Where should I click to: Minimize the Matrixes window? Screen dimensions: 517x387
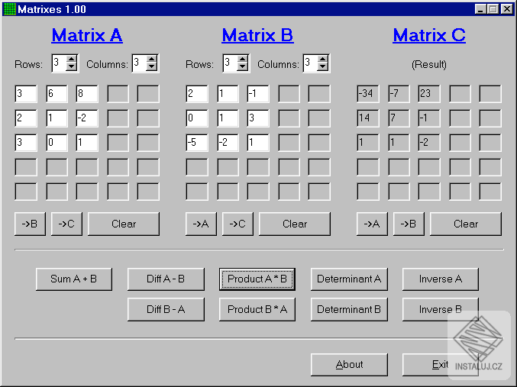[481, 9]
